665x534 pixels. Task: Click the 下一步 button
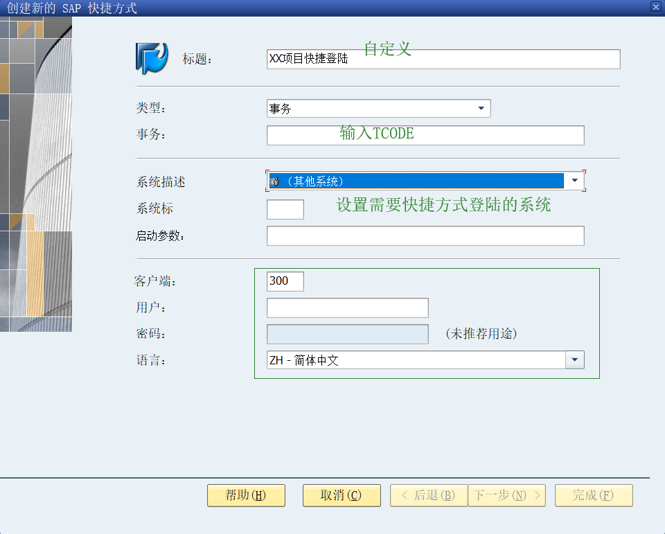(x=506, y=495)
